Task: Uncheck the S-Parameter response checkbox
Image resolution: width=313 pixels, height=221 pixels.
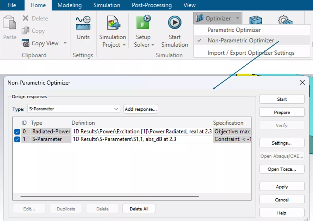Action: 17,139
